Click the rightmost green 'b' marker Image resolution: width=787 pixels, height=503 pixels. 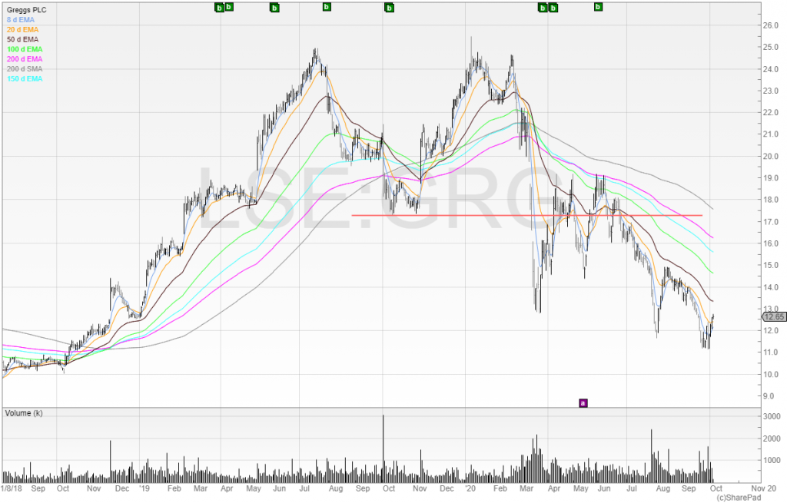click(x=598, y=7)
